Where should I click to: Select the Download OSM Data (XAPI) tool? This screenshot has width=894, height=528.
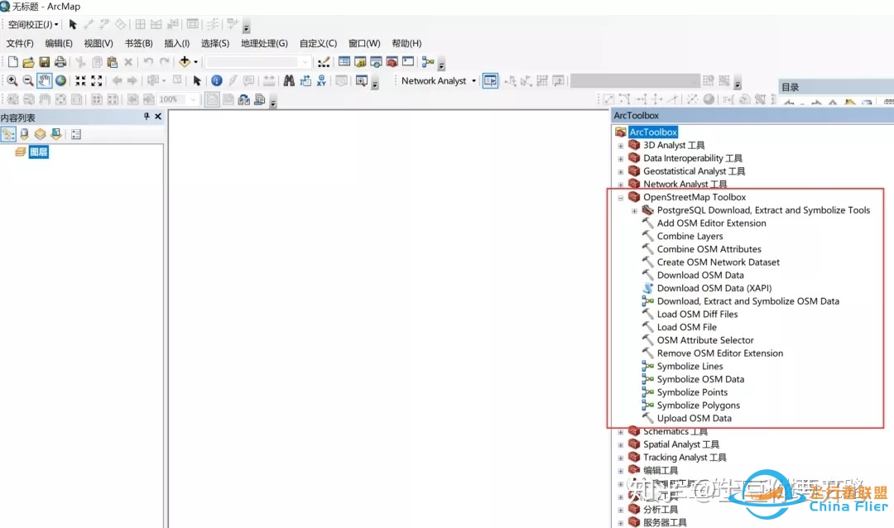714,288
